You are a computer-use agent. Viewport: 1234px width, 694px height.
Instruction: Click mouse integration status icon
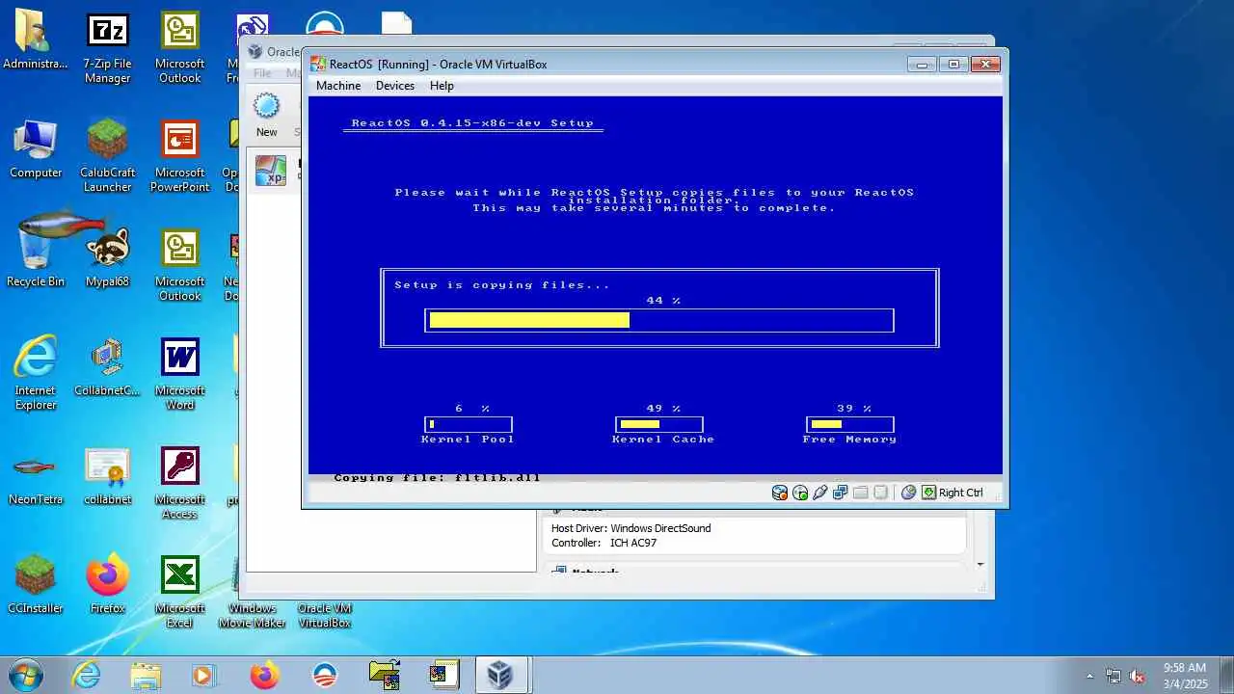(908, 493)
